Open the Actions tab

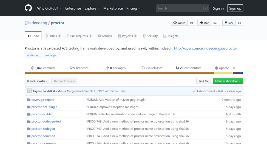(x=105, y=36)
